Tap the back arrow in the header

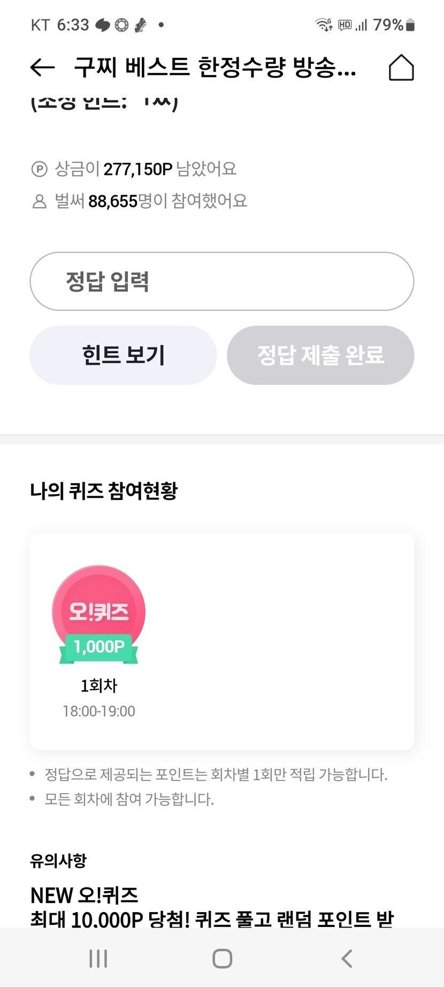coord(42,67)
